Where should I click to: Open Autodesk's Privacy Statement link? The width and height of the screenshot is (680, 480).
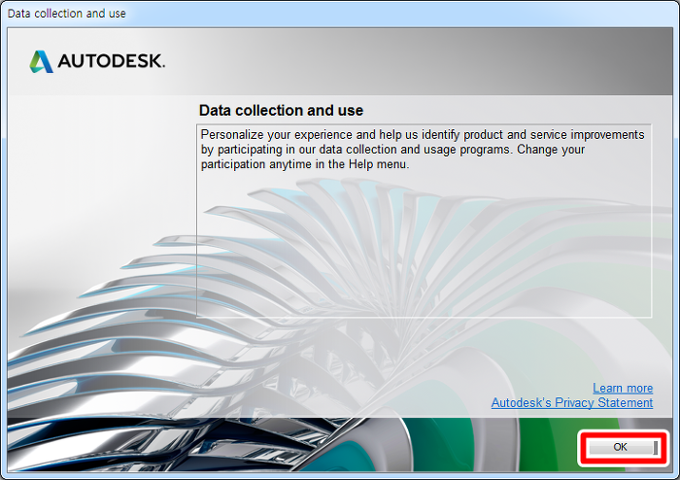pyautogui.click(x=572, y=403)
